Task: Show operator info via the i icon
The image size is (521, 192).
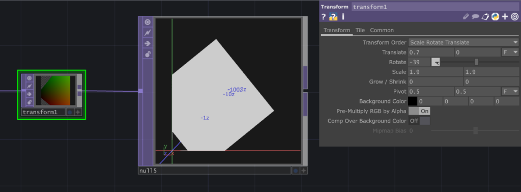Action: coord(343,16)
